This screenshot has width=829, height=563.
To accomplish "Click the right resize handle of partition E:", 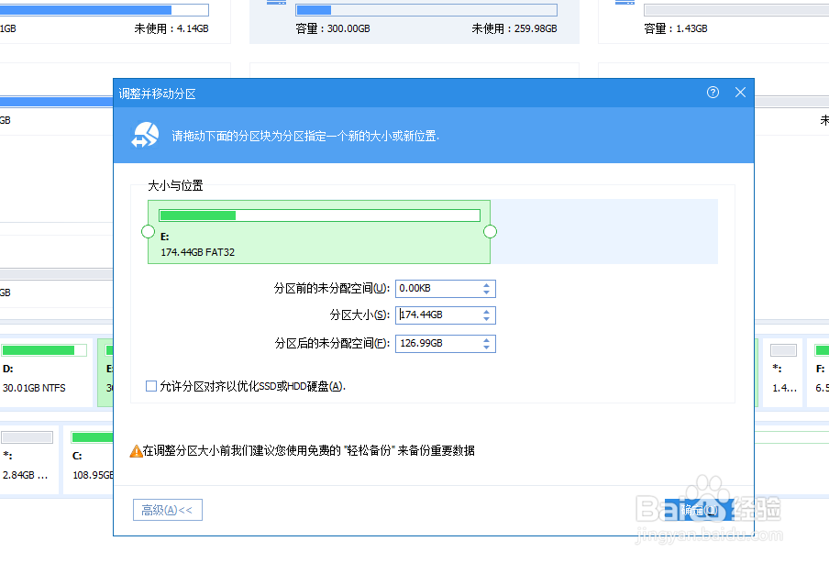I will (491, 232).
